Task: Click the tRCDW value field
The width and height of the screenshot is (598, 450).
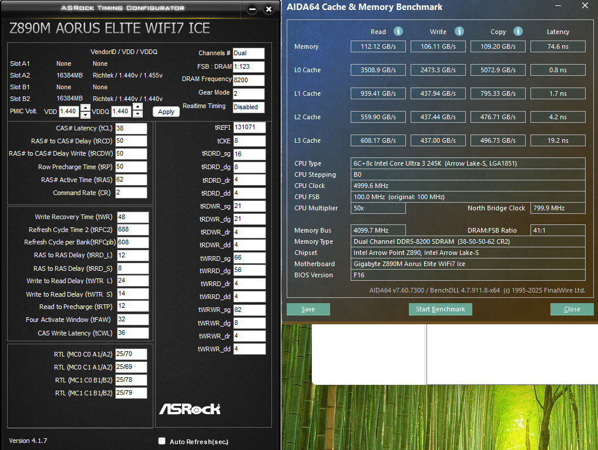Action: [x=131, y=154]
